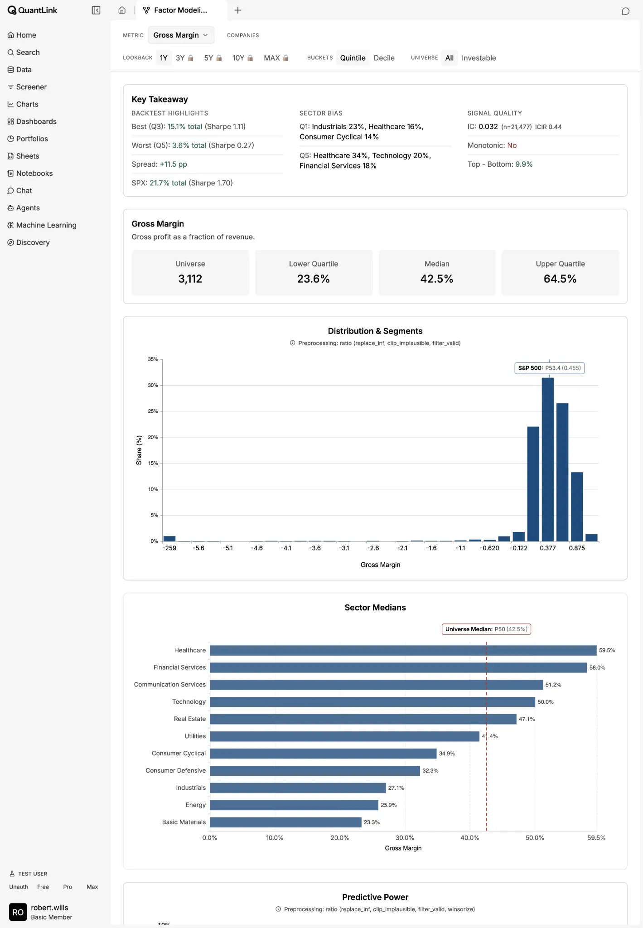The image size is (643, 928).
Task: Click the Technology sector median bar
Action: click(372, 702)
